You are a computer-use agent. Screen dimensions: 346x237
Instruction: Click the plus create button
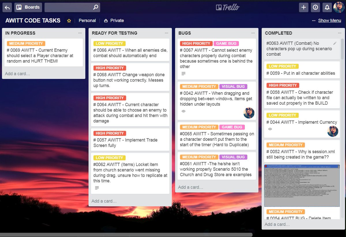click(x=303, y=7)
